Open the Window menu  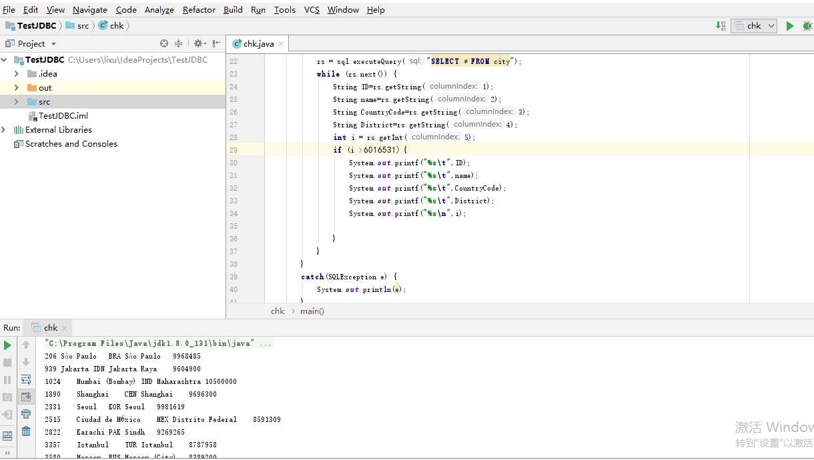pyautogui.click(x=343, y=9)
